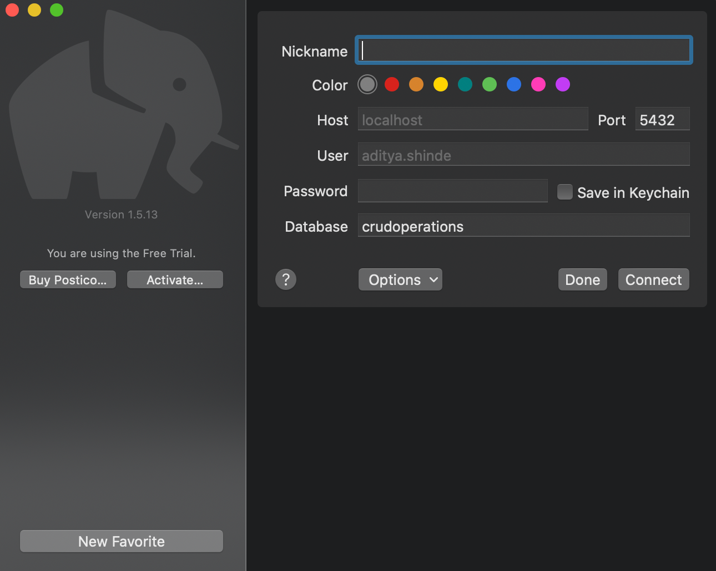Viewport: 716px width, 571px height.
Task: Click the Activate button
Action: (175, 279)
